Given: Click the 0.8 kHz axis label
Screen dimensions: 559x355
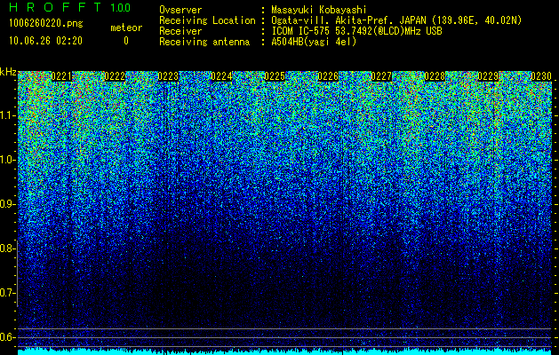Looking at the screenshot, I should 7,248.
